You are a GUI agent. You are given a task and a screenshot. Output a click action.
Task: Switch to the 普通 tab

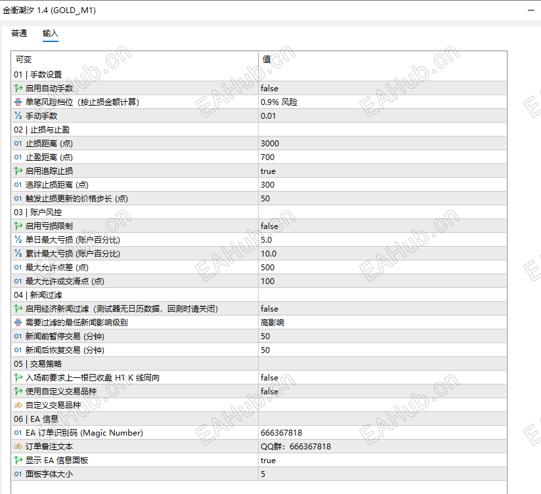(19, 33)
